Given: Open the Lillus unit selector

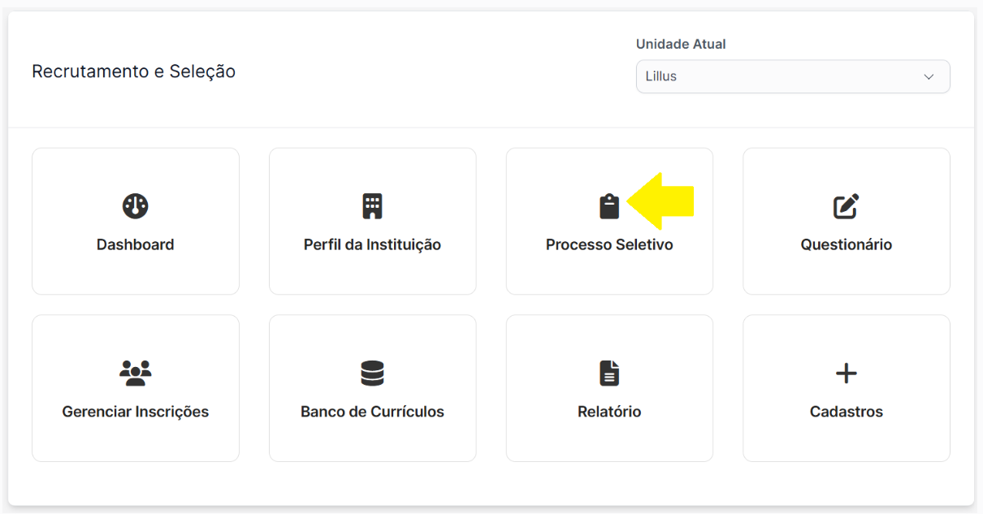Looking at the screenshot, I should pyautogui.click(x=793, y=76).
